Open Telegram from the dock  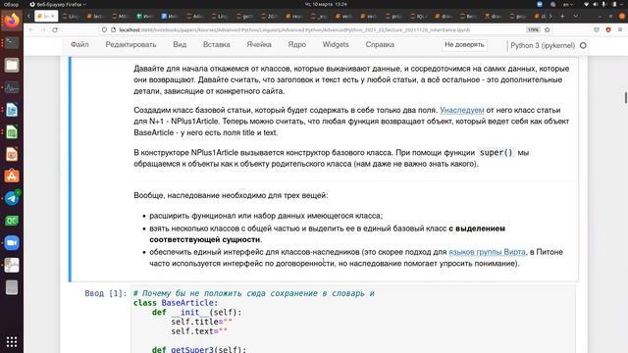(x=12, y=198)
